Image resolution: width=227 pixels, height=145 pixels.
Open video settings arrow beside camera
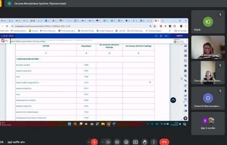click(102, 142)
